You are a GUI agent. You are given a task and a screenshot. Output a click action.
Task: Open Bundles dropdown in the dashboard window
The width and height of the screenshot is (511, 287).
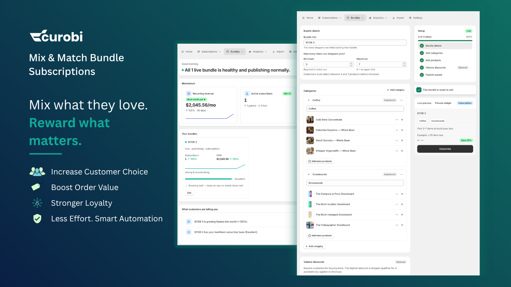coord(235,52)
